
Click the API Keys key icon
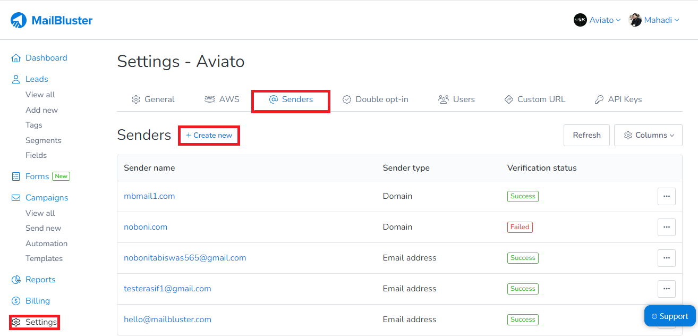pyautogui.click(x=599, y=99)
